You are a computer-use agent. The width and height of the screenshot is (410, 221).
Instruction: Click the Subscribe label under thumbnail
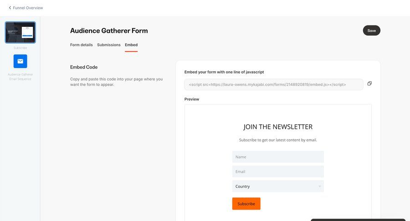pyautogui.click(x=20, y=48)
